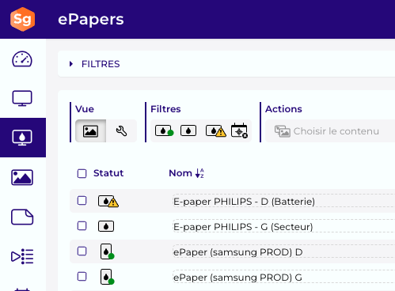Check the ePaper (samsung PROD) D row
This screenshot has height=291, width=395.
coord(82,251)
